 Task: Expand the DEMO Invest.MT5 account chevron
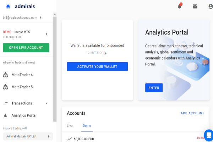(47, 34)
